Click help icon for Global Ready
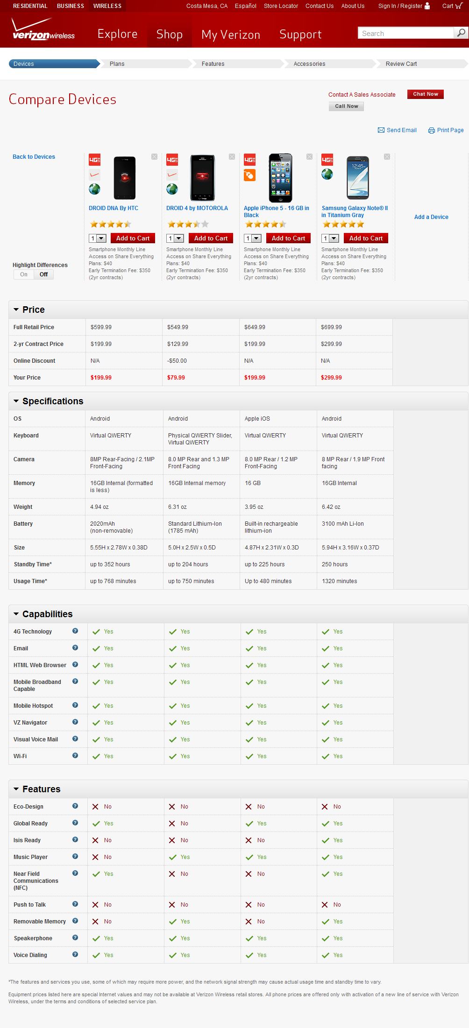 [x=75, y=823]
